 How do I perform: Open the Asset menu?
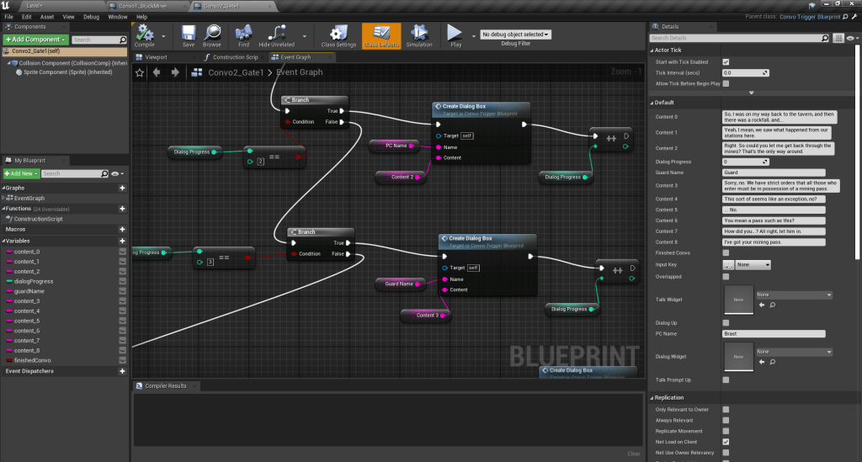point(47,16)
